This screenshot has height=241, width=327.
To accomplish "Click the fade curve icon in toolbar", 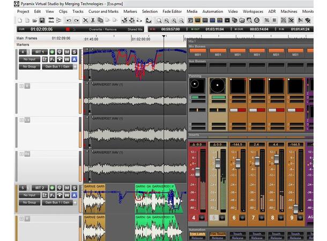I will [x=148, y=20].
